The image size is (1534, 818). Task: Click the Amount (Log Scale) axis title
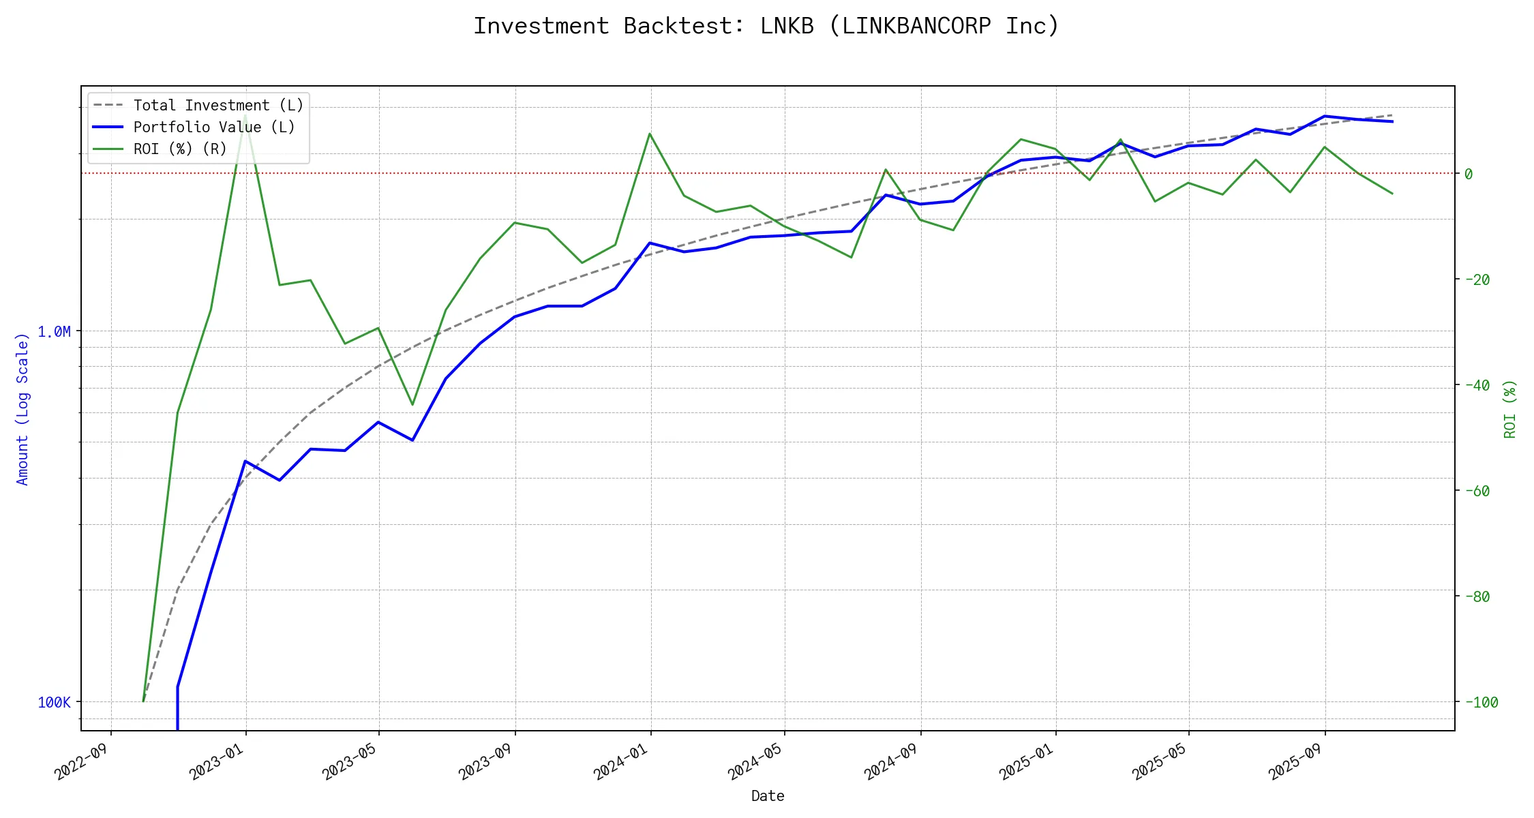click(x=22, y=409)
